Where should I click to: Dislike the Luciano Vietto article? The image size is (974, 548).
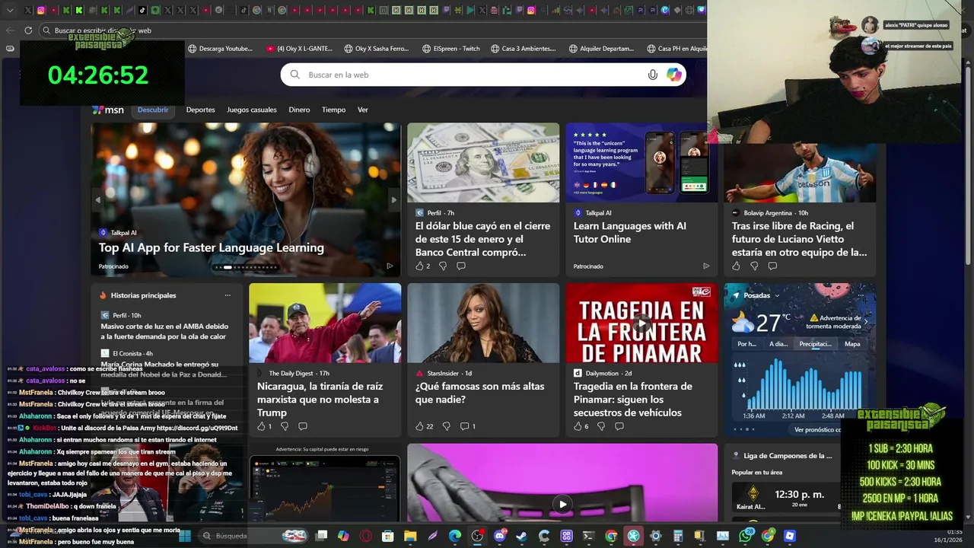point(754,266)
